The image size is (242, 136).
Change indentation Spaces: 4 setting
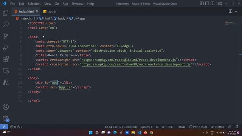146,127
